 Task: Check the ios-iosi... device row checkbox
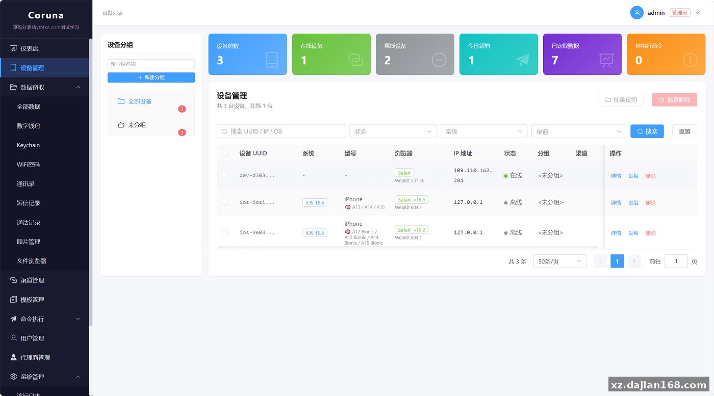point(225,202)
